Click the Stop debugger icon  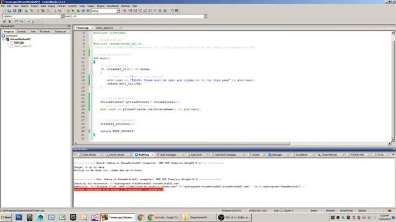pyautogui.click(x=165, y=11)
